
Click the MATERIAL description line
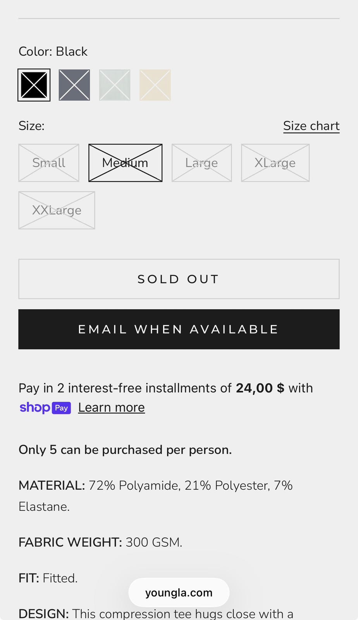(x=156, y=496)
